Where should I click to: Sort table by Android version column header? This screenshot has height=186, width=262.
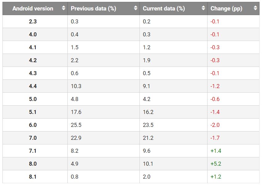tap(33, 9)
